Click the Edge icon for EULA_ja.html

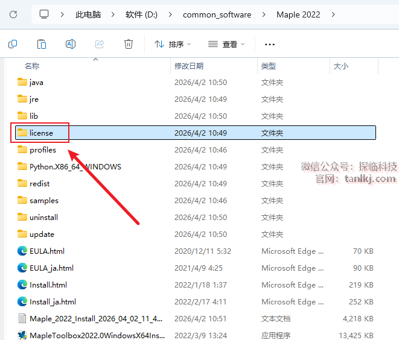(x=22, y=268)
